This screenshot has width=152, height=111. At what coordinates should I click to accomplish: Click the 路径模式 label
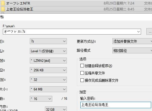pyautogui.click(x=83, y=50)
